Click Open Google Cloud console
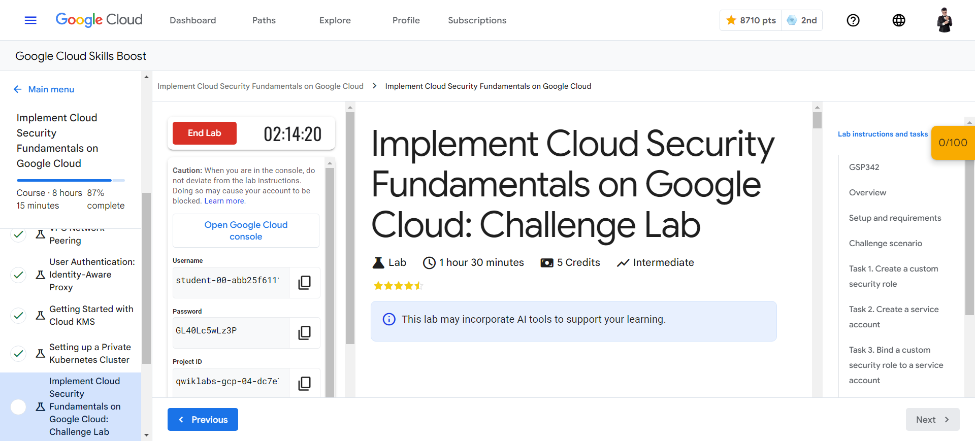The width and height of the screenshot is (975, 441). (x=246, y=230)
